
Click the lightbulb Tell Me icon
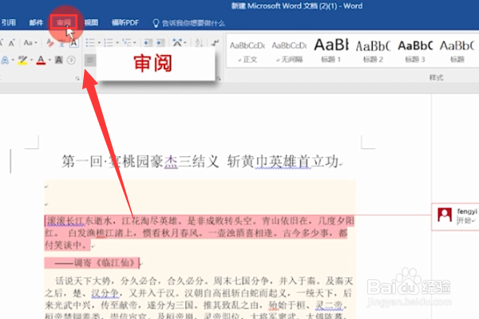pos(156,23)
